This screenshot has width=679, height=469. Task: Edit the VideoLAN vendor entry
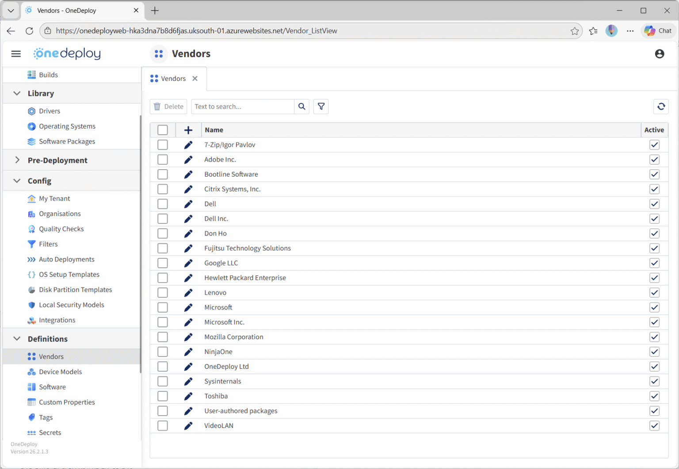coord(188,426)
